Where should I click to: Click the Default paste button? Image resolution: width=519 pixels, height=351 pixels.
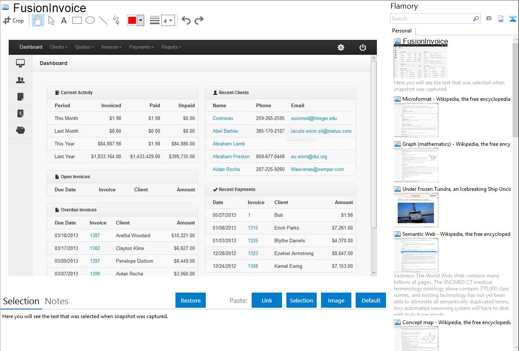(371, 300)
